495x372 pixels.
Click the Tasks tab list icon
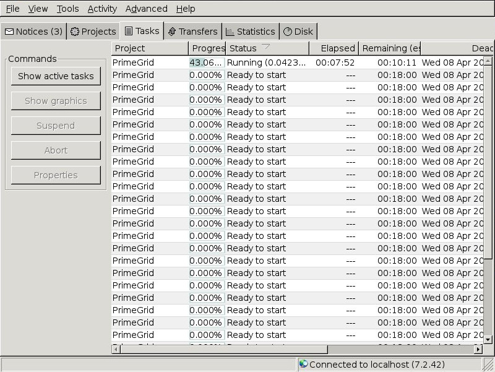pyautogui.click(x=129, y=31)
